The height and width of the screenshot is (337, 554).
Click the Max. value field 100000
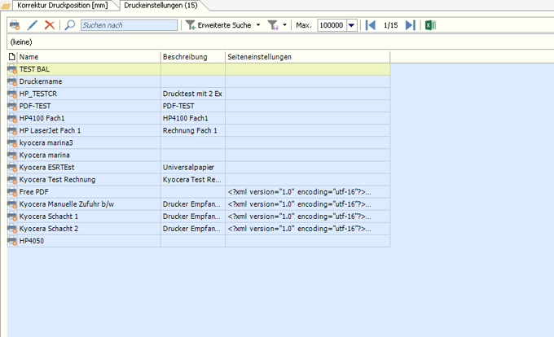point(332,25)
